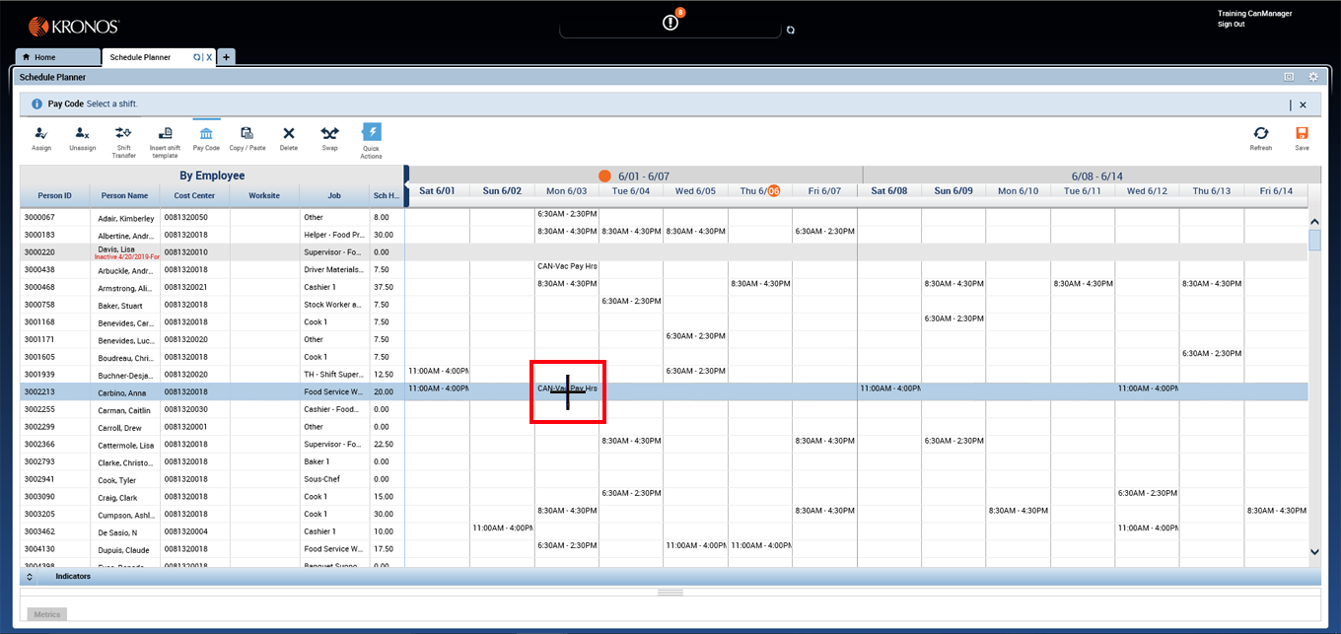
Task: Expand the Indicators panel
Action: [30, 576]
